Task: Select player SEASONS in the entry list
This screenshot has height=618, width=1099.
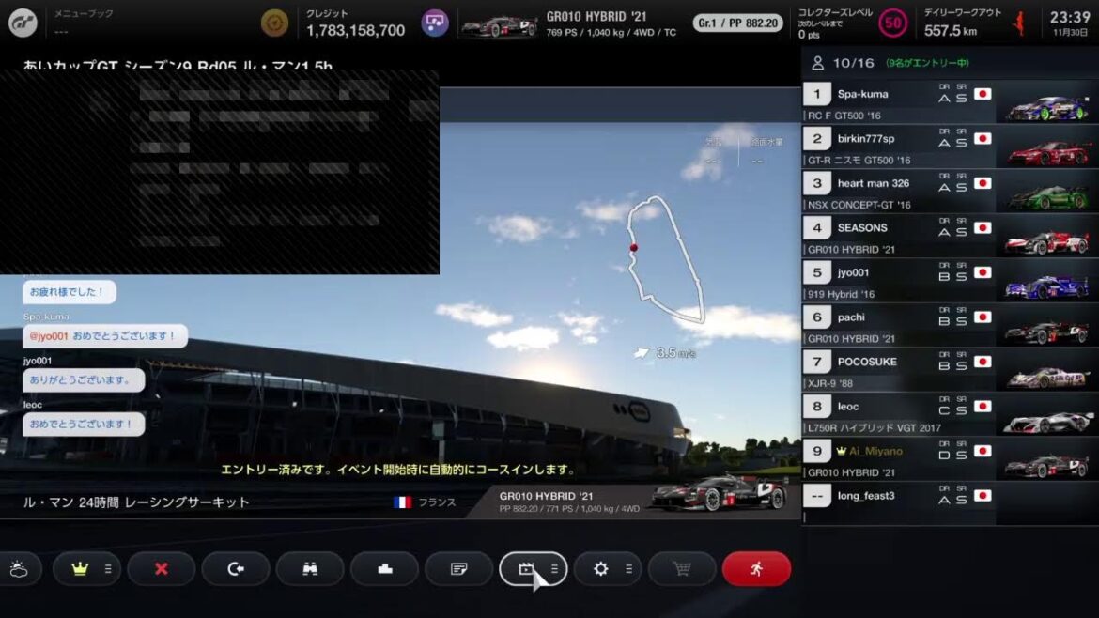Action: (x=951, y=236)
